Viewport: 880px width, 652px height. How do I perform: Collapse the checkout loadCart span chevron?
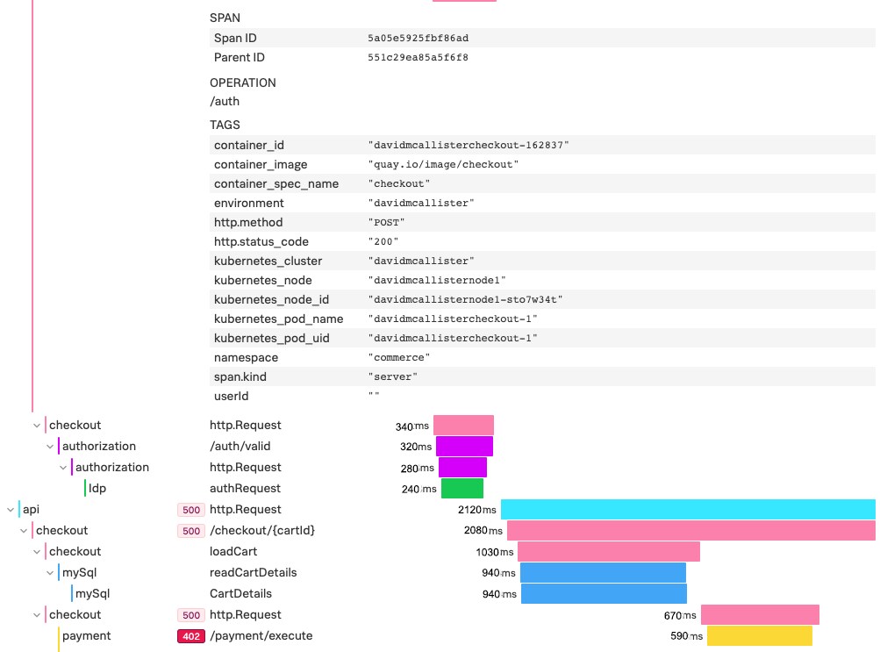point(37,551)
